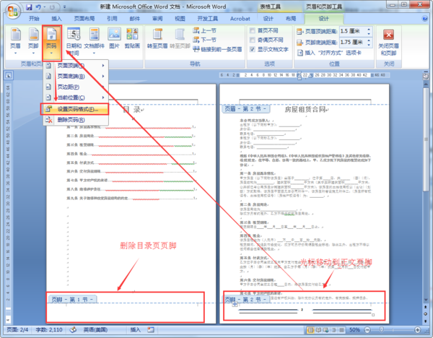The height and width of the screenshot is (338, 433).
Task: Click the vertical scrollbar thumb
Action: tap(426, 139)
